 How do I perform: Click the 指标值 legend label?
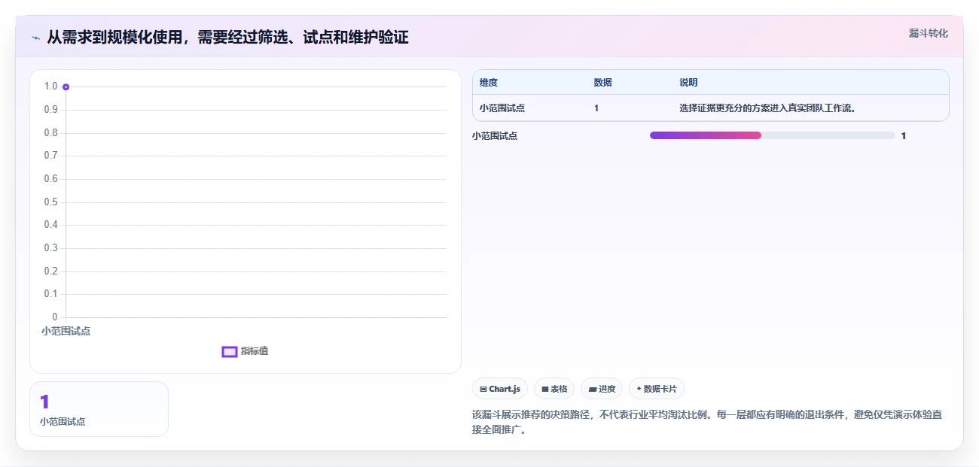(x=255, y=351)
